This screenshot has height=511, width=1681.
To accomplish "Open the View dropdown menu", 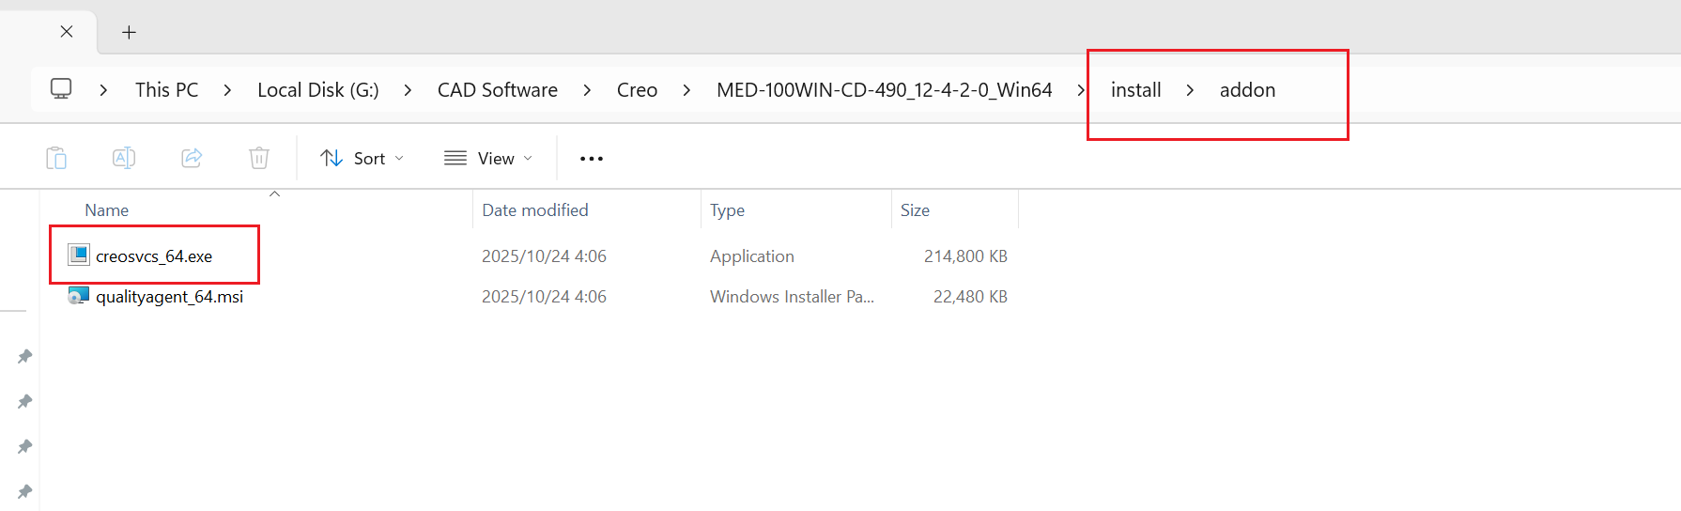I will click(x=488, y=159).
